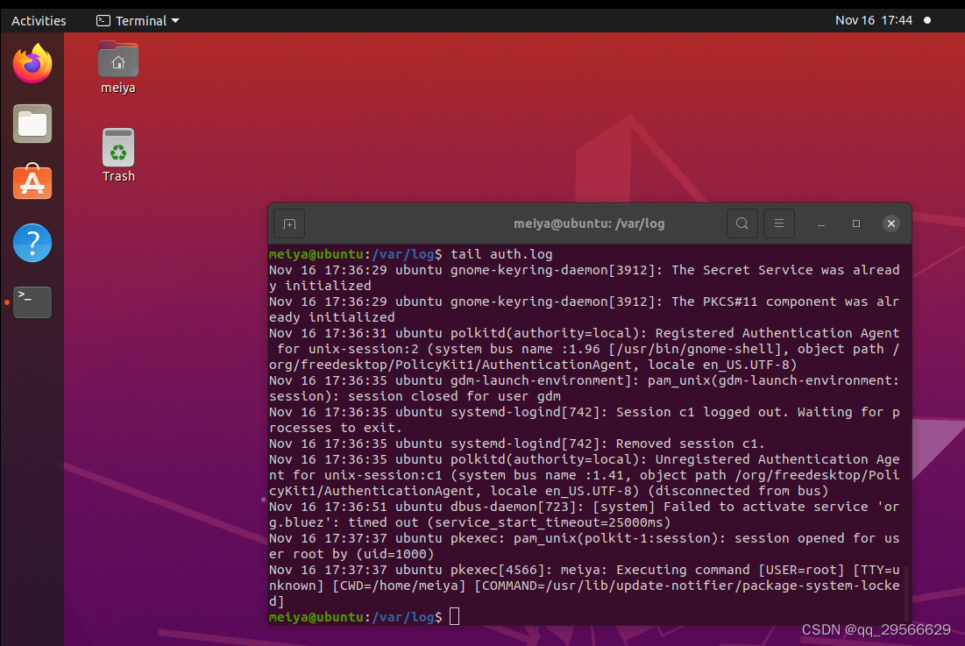This screenshot has width=965, height=646.
Task: Click the 'Secret Service was alread' log line
Action: tap(584, 270)
